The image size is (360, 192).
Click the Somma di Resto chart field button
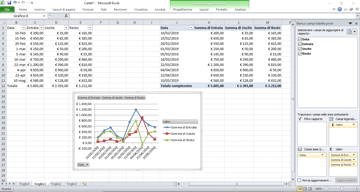click(135, 98)
